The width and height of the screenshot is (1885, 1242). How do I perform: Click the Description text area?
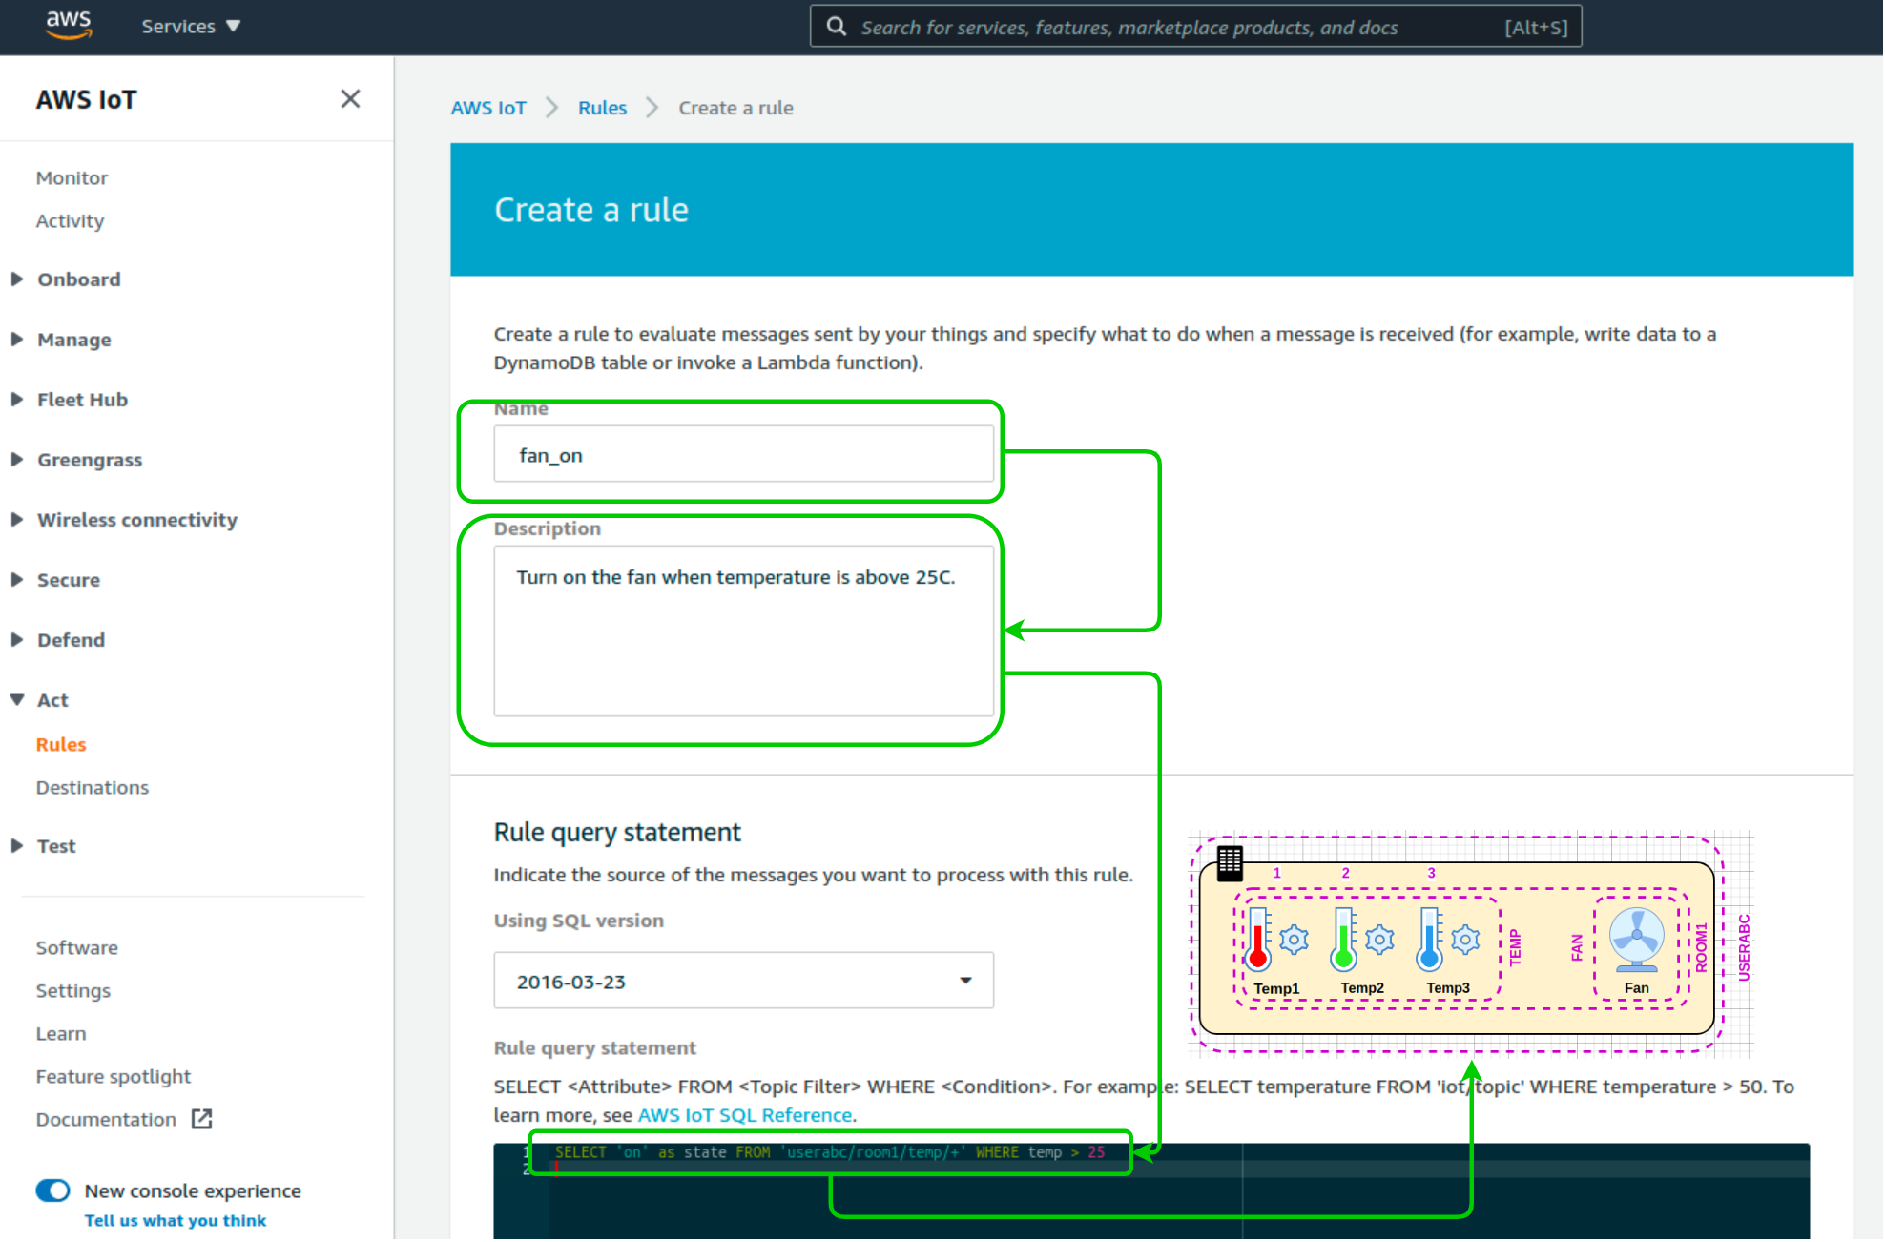coord(743,631)
